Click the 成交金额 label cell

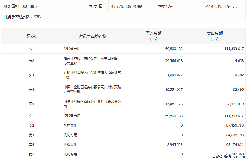coord(165,6)
